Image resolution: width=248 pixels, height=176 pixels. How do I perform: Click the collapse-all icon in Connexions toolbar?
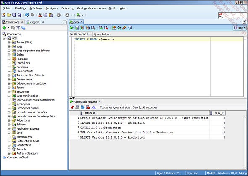coord(24,28)
